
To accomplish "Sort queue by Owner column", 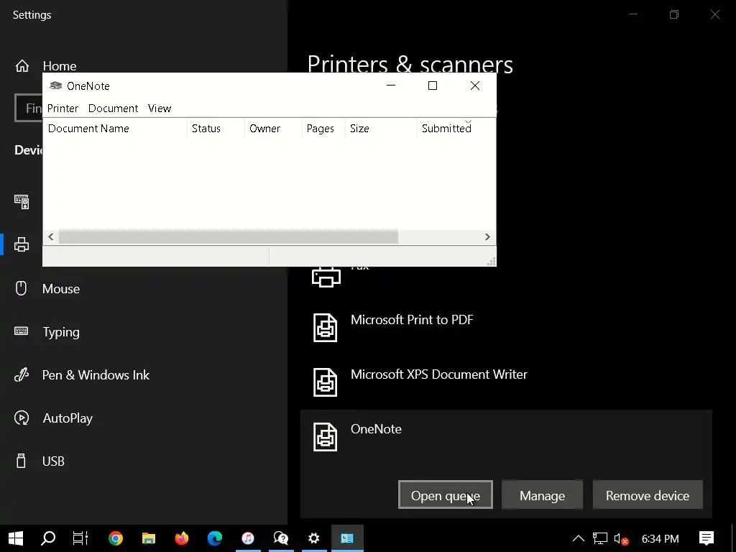I will [x=273, y=129].
